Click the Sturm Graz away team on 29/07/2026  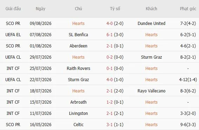coord(151,57)
